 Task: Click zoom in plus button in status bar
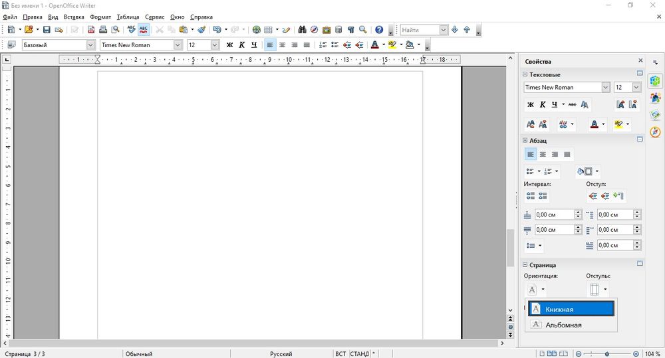tap(636, 353)
